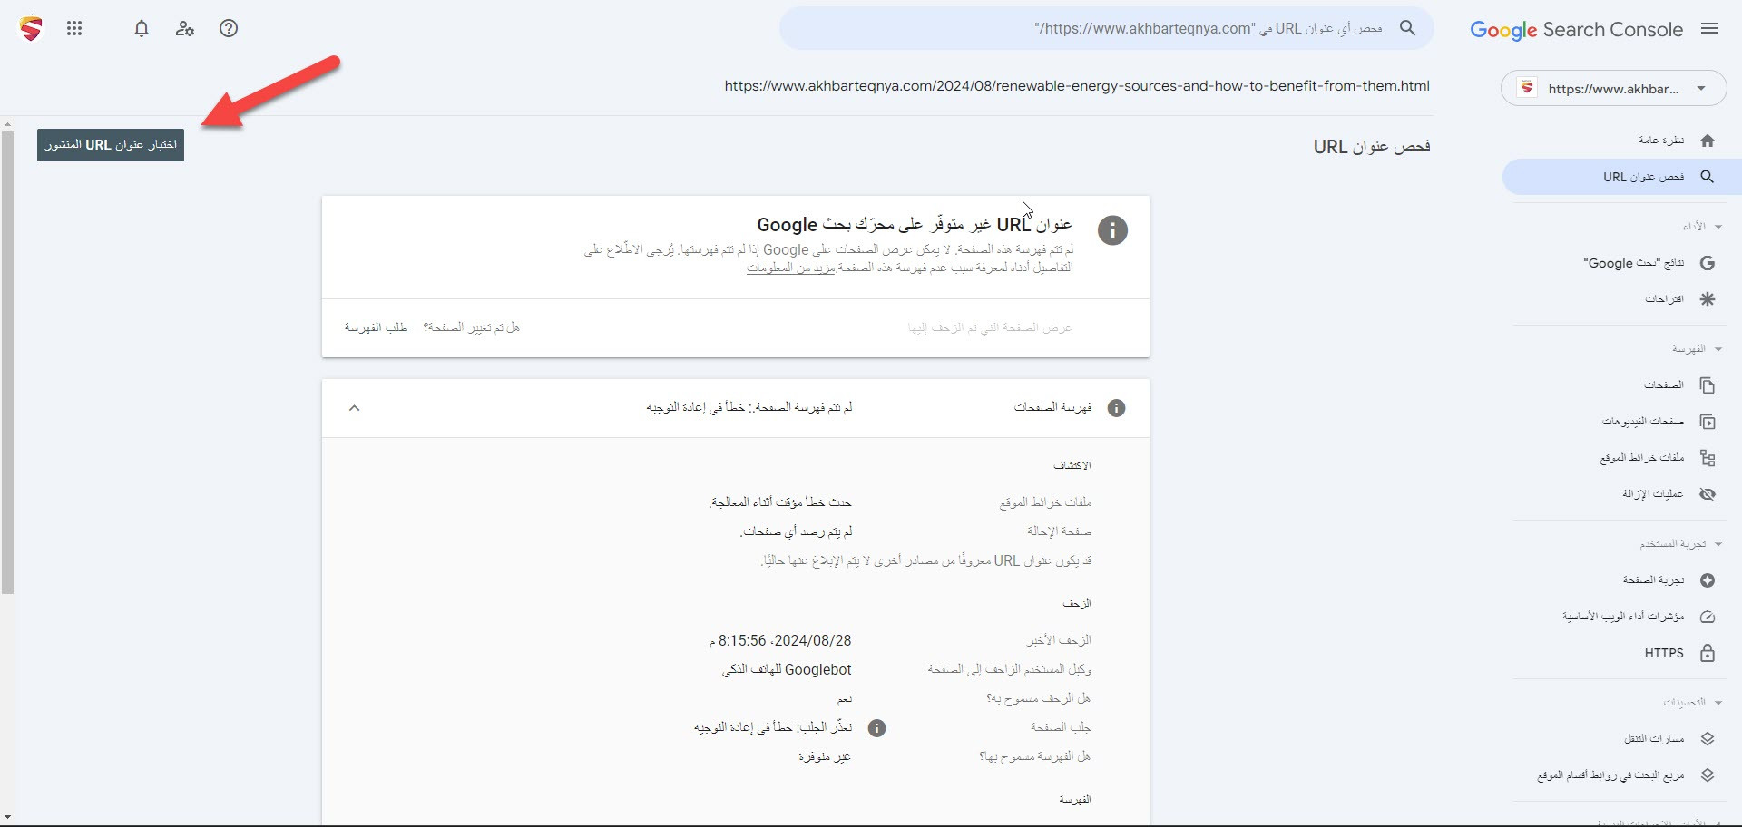Open عمليات الإزالة removals
This screenshot has width=1742, height=827.
click(1653, 494)
